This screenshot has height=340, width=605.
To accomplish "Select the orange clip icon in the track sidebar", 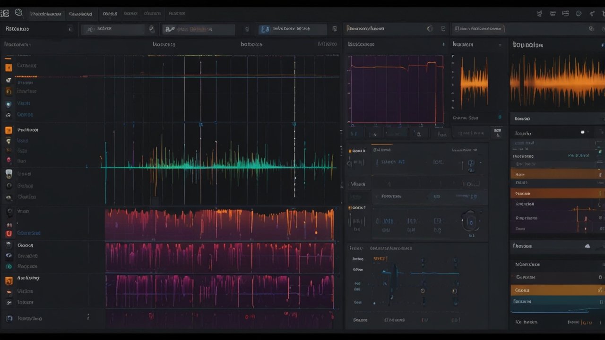I will click(8, 66).
